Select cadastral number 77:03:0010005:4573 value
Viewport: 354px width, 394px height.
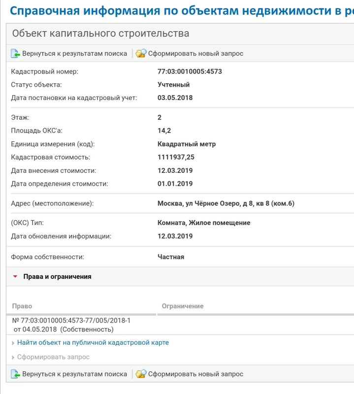(190, 71)
